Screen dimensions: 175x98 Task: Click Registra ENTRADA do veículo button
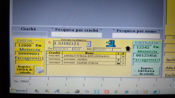point(146,71)
